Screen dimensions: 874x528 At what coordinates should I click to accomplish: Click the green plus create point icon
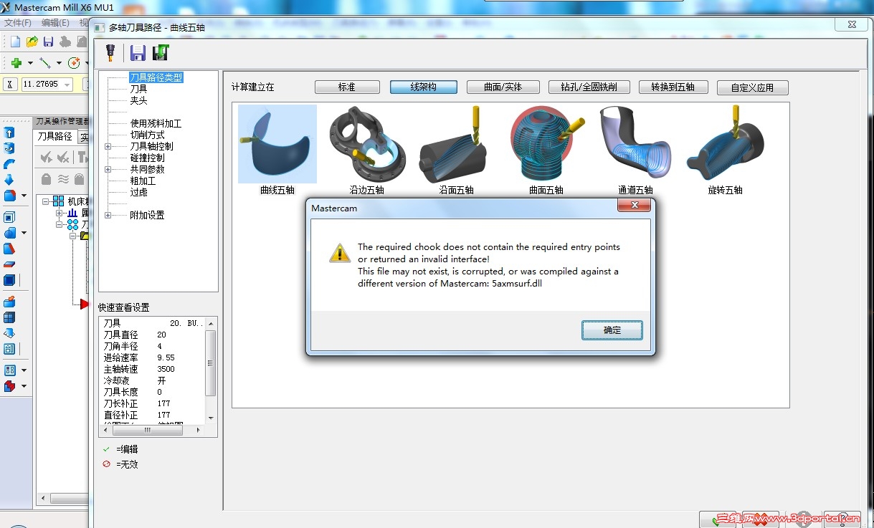pos(16,63)
